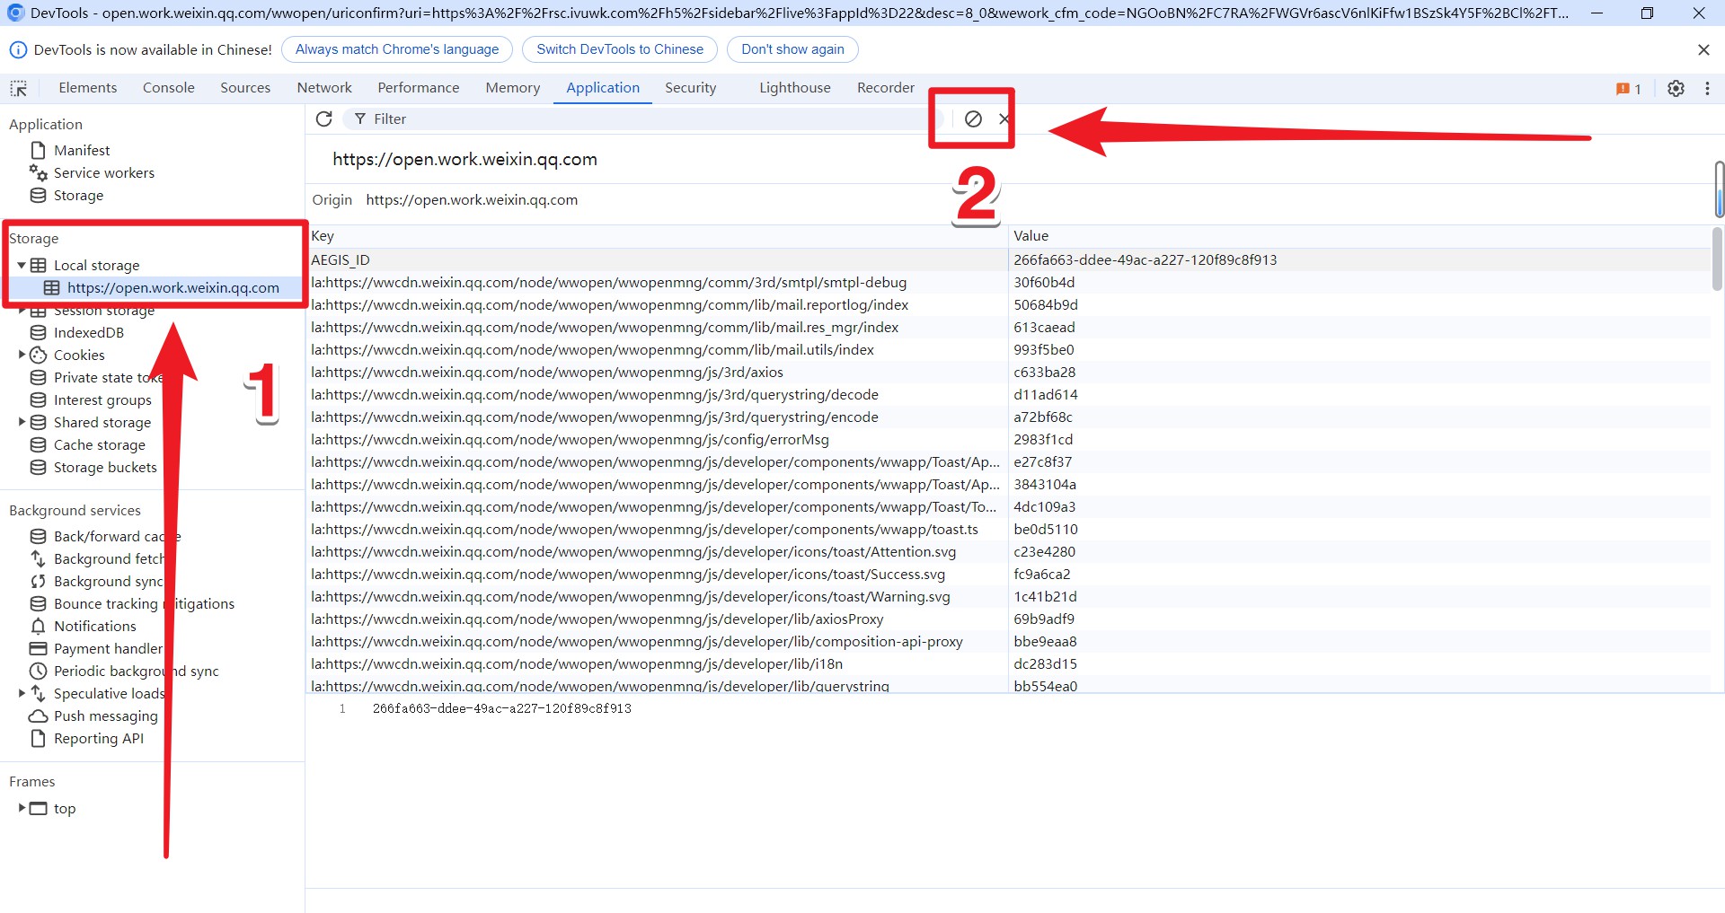Select the mail.utils/index key row
This screenshot has height=913, width=1725.
coord(1009,349)
